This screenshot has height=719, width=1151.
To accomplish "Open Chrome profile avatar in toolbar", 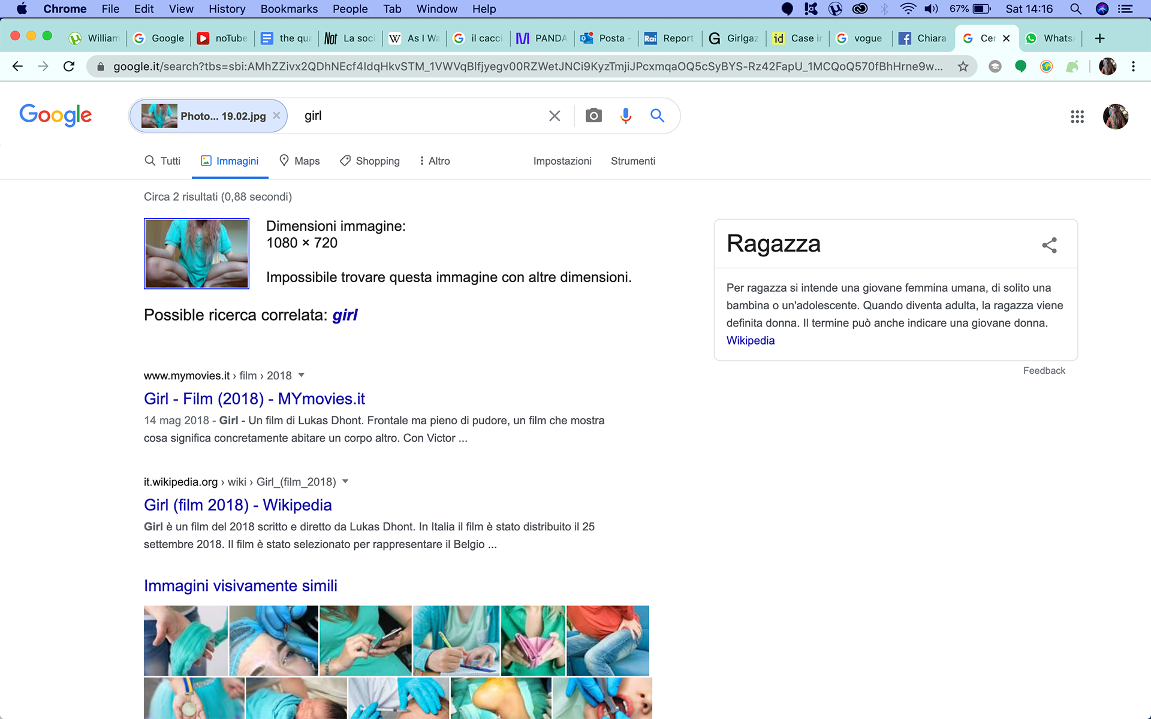I will point(1107,67).
